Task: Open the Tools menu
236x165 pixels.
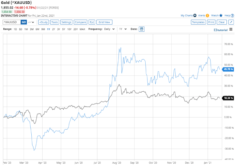Action: tap(55, 22)
